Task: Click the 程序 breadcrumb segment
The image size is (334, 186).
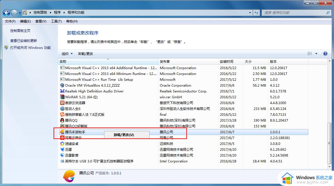Action: [x=57, y=12]
